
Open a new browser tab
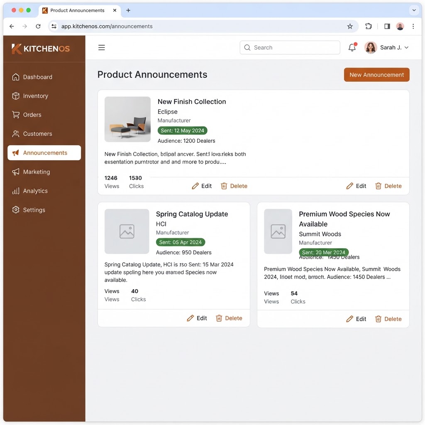click(128, 10)
